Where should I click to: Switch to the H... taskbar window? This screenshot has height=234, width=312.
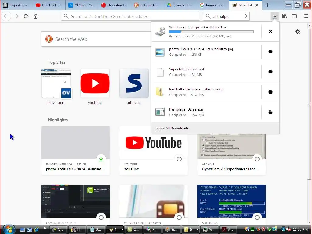[77, 229]
